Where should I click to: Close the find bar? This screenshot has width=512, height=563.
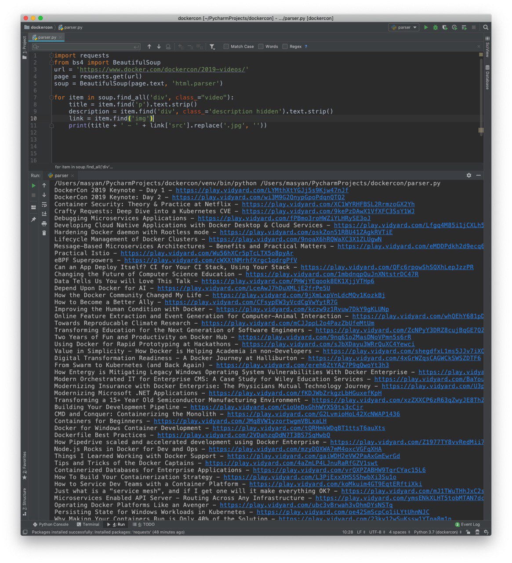(x=479, y=46)
